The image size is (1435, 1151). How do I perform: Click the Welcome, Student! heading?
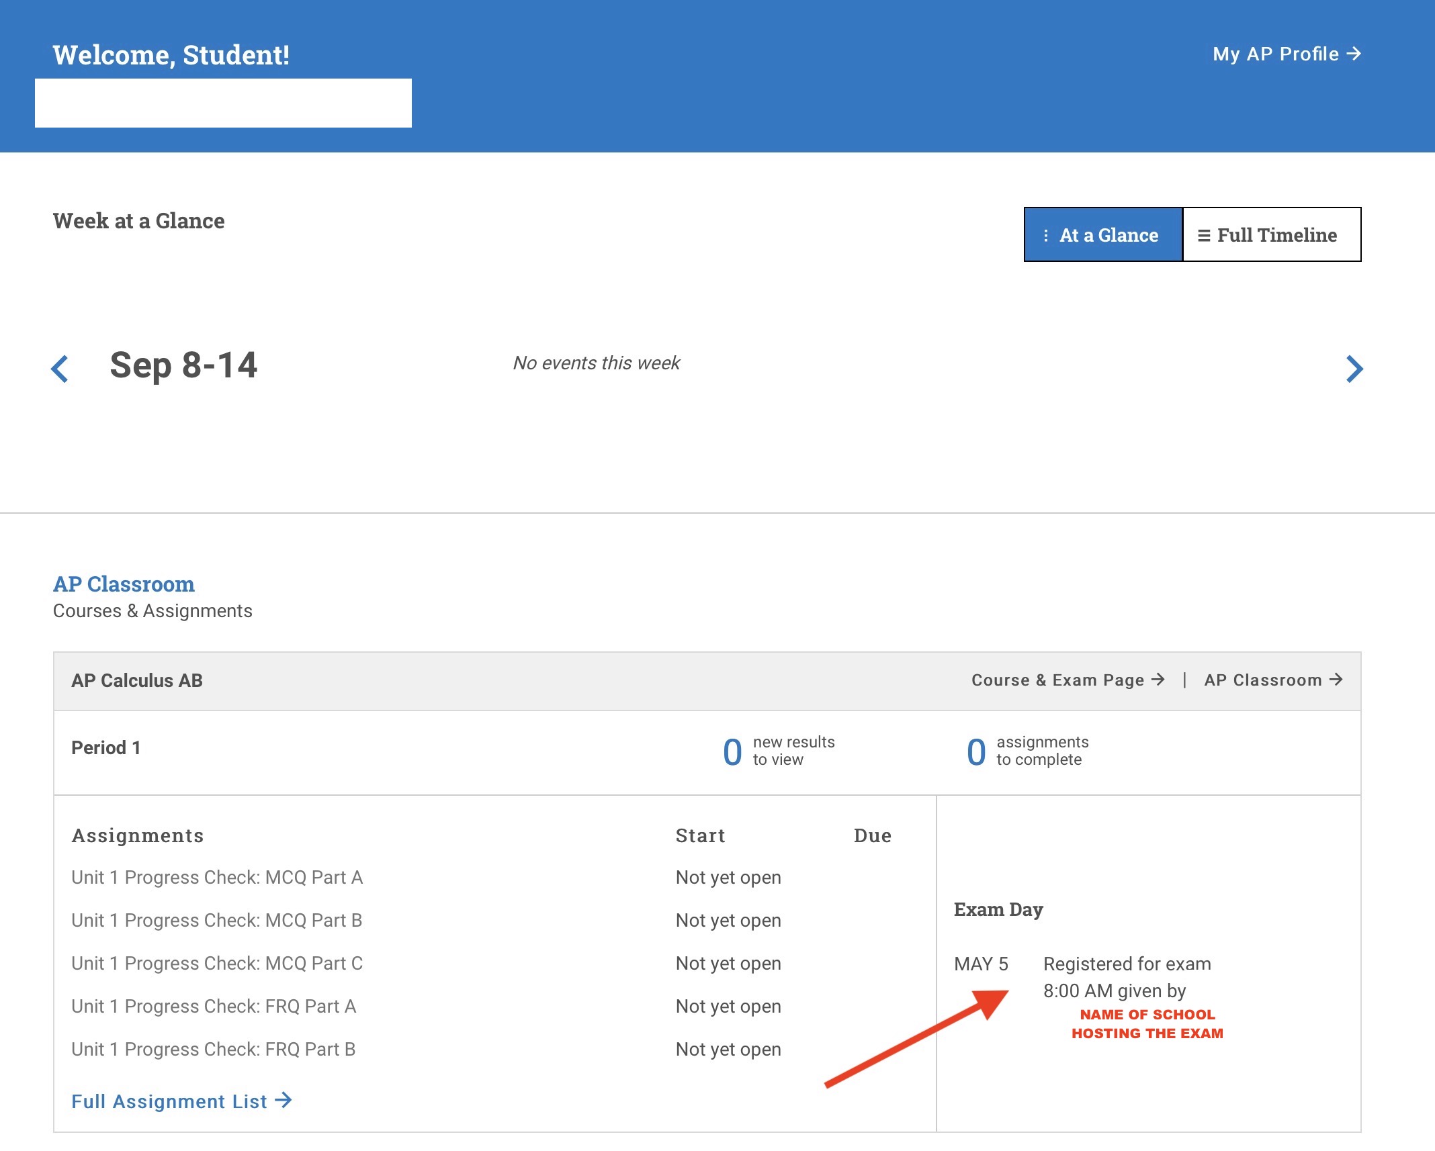coord(171,55)
